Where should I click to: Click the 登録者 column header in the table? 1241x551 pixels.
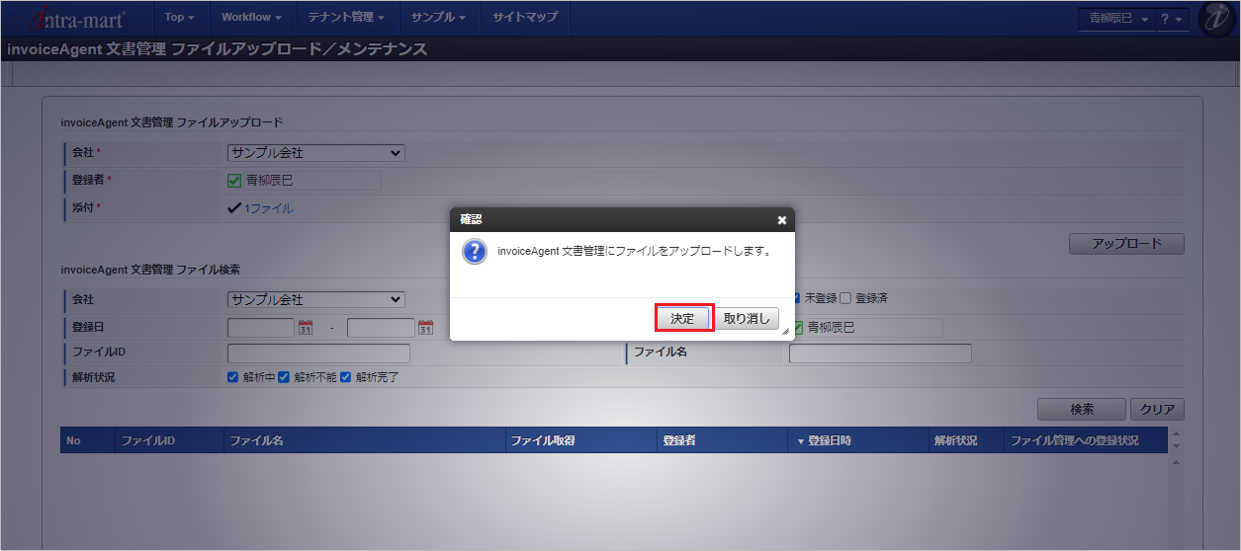coord(722,440)
